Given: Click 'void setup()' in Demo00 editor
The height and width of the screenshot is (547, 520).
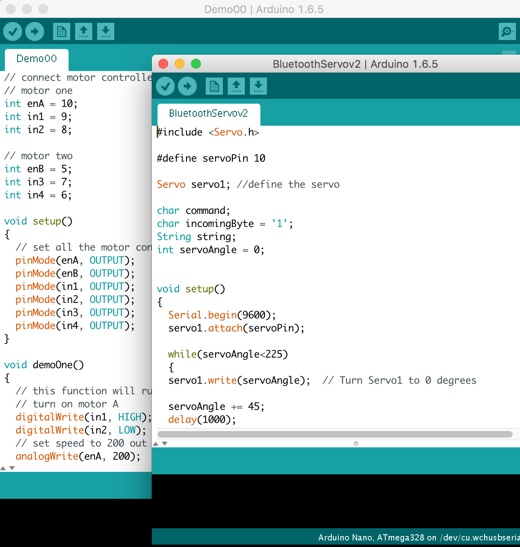Looking at the screenshot, I should (x=38, y=221).
